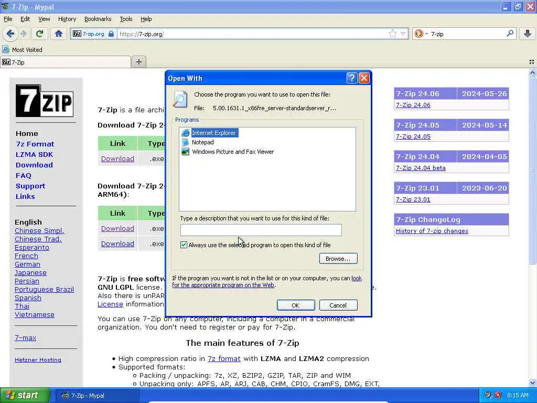
Task: Open the Download sidebar link
Action: [x=34, y=165]
